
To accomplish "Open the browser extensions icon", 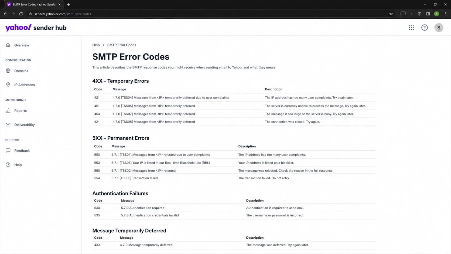I will 403,14.
